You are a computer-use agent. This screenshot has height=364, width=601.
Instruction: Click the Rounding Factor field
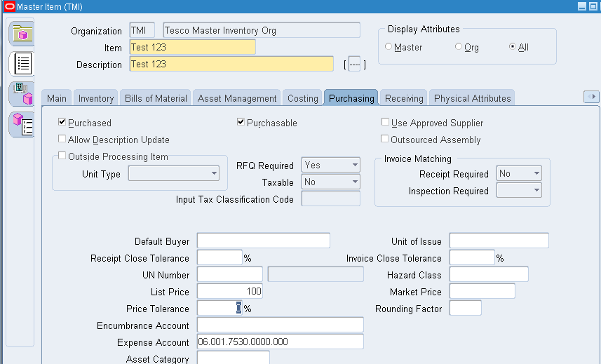(466, 308)
